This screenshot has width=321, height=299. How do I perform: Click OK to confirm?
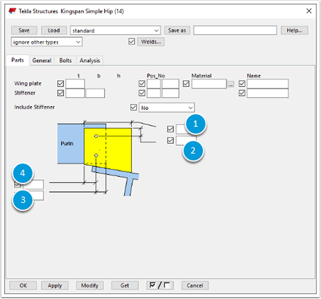tap(23, 286)
